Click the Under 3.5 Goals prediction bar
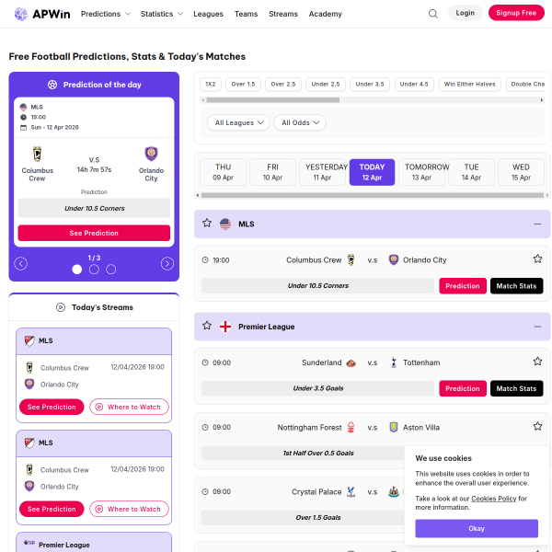Viewport: 552px width, 552px height. click(318, 388)
